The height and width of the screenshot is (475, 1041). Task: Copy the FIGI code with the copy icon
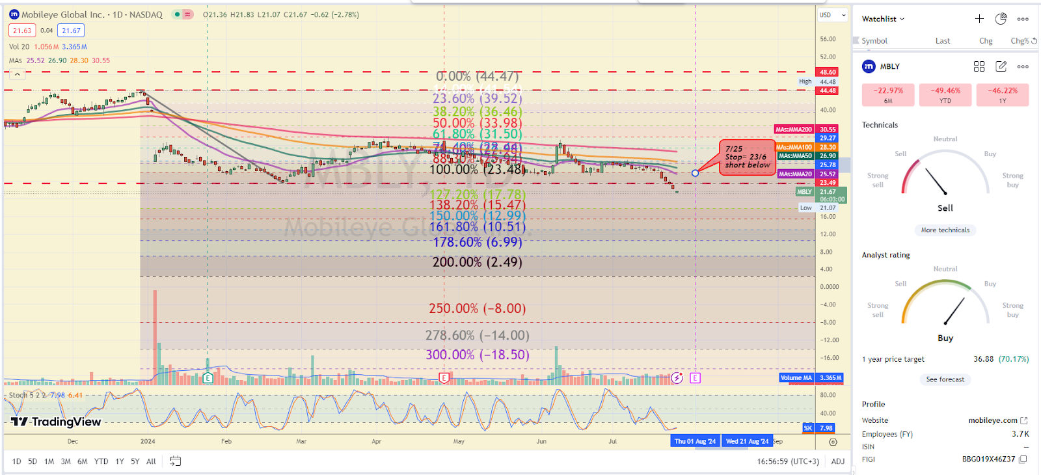(x=1023, y=459)
